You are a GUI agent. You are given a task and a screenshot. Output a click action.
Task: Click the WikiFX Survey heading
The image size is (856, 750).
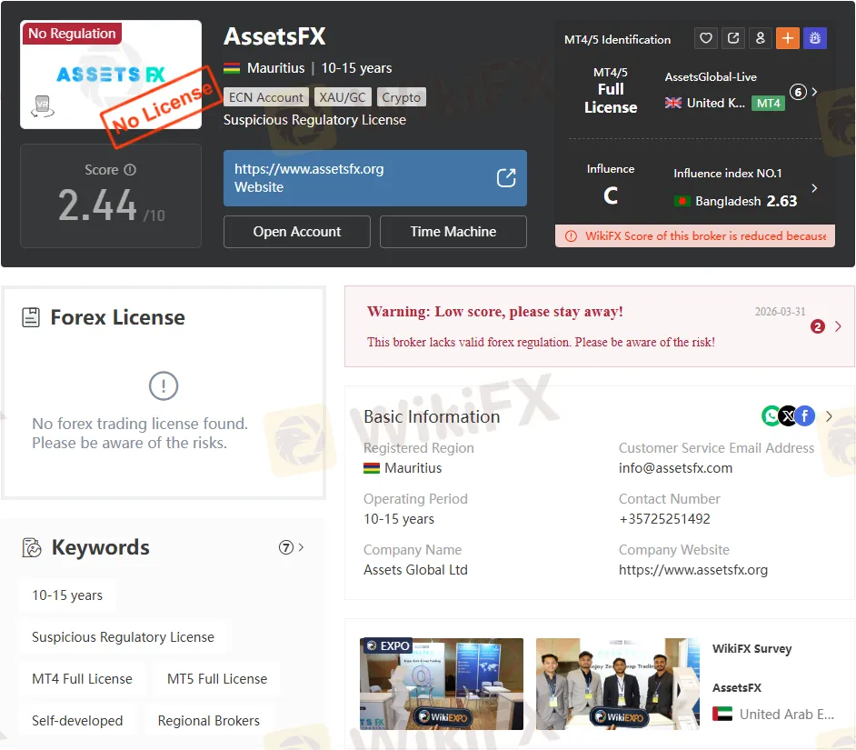pyautogui.click(x=751, y=649)
